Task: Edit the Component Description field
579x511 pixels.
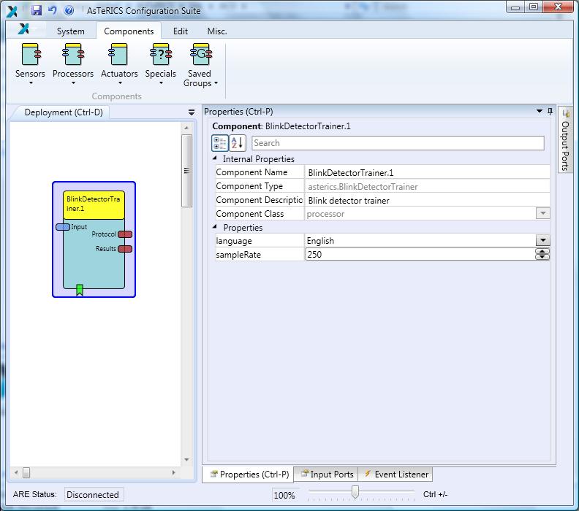Action: [427, 200]
